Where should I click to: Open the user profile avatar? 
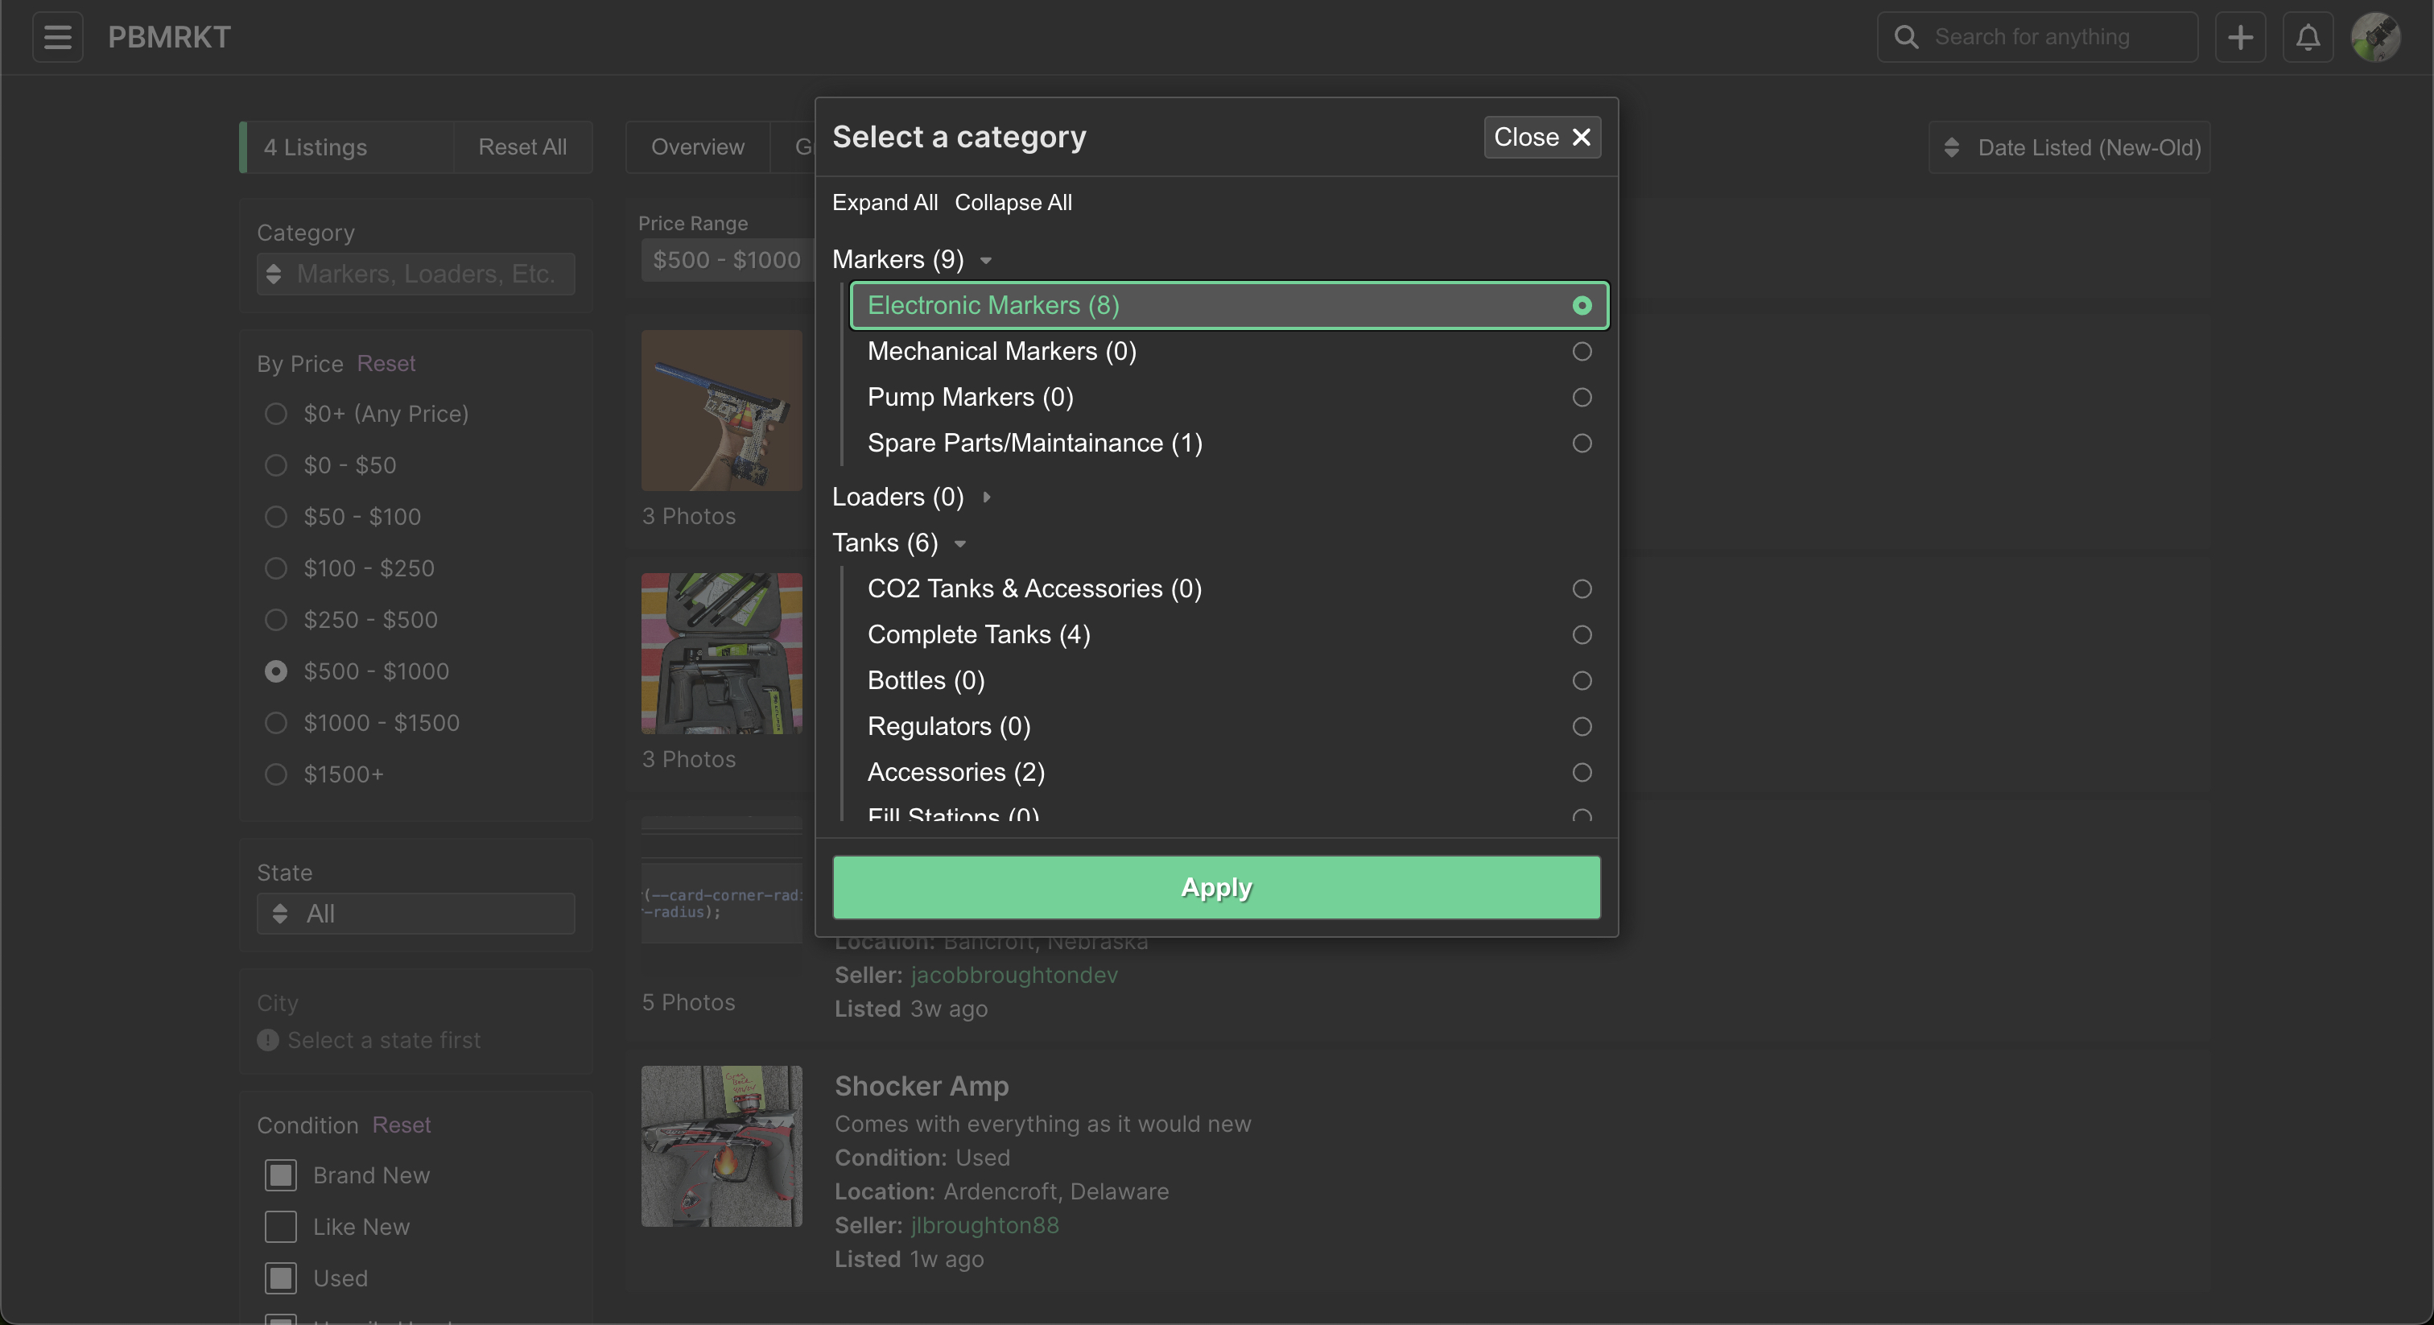(2376, 37)
